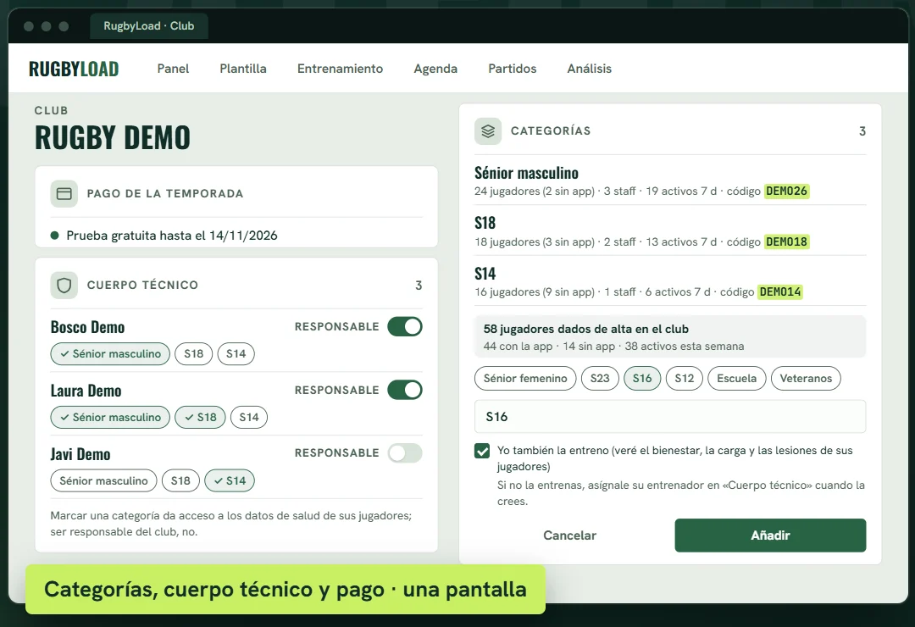This screenshot has width=915, height=627.
Task: Choose the S16 category suggestion chip
Action: click(642, 378)
